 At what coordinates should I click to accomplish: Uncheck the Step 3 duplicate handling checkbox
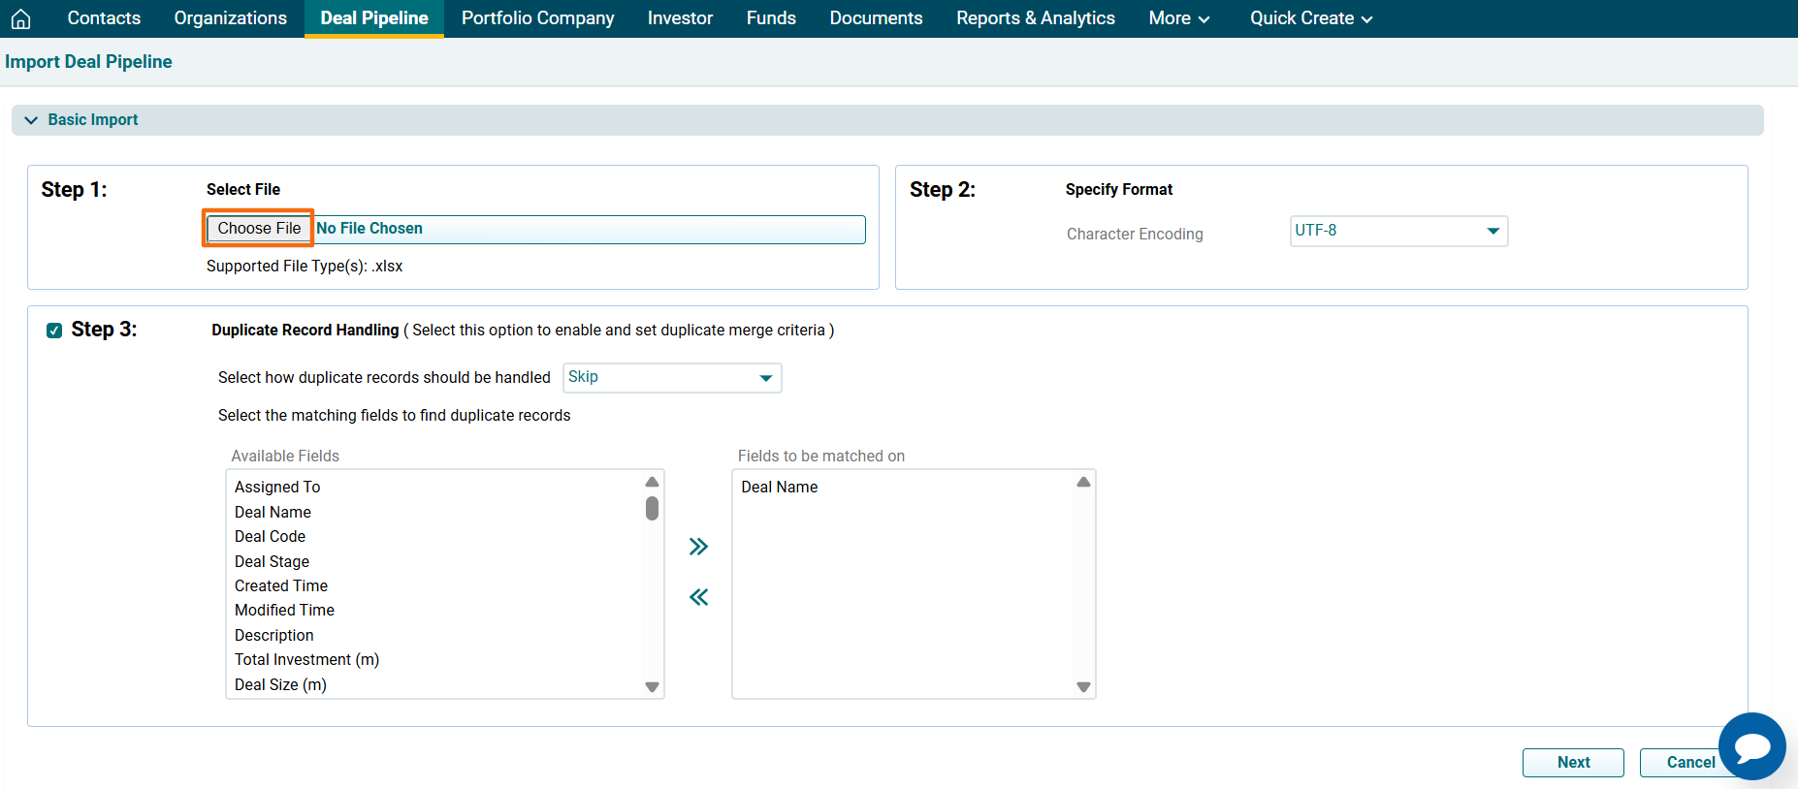pos(54,331)
